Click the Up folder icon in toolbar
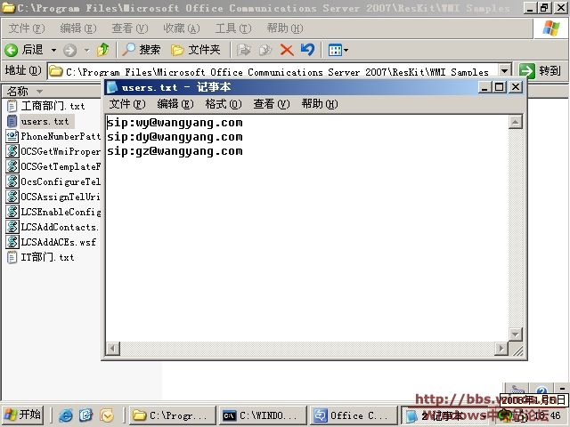 tap(103, 50)
